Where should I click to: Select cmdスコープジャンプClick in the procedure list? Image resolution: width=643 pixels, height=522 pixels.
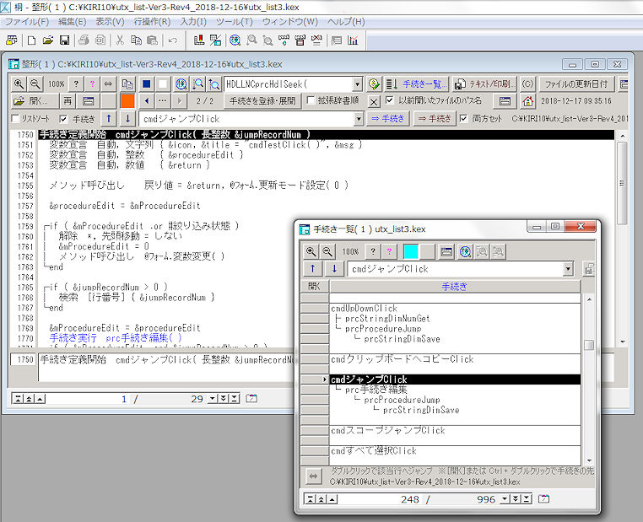click(387, 431)
